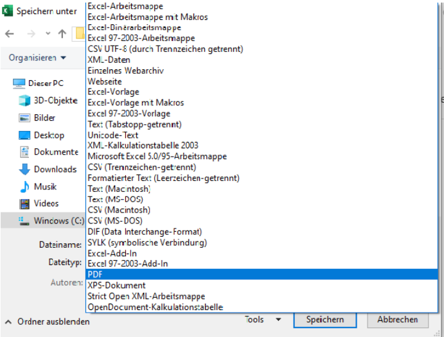The height and width of the screenshot is (337, 444).
Task: Choose XPS-Dokument format
Action: [262, 285]
